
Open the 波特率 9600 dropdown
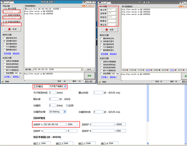click(116, 13)
